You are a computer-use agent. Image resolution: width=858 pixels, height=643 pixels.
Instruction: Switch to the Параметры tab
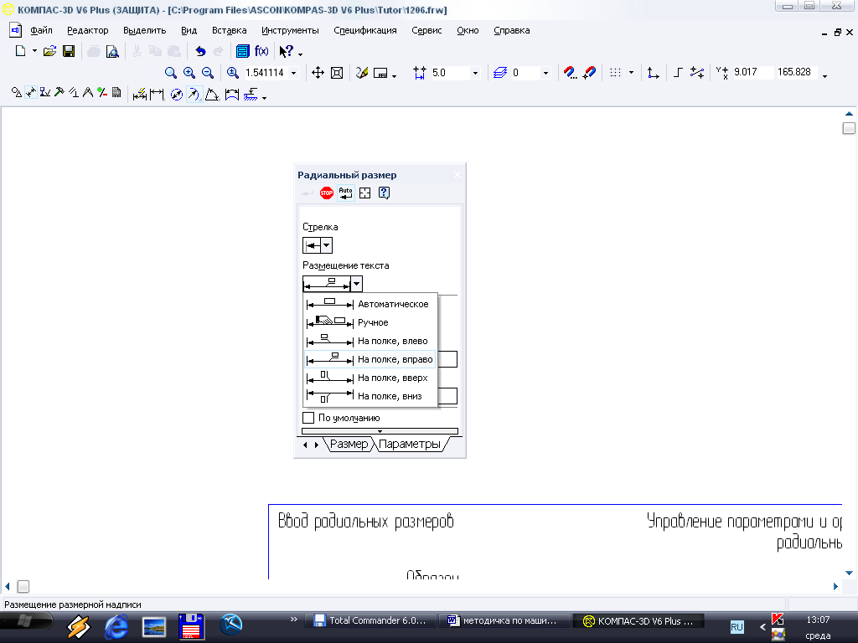click(409, 444)
